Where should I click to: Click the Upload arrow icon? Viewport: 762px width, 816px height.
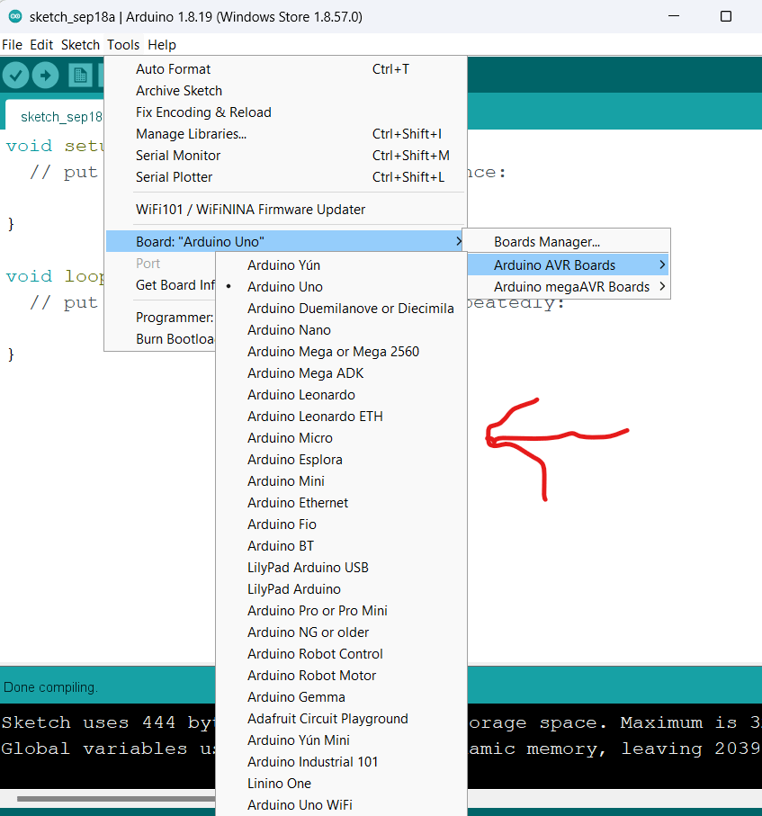pos(46,75)
